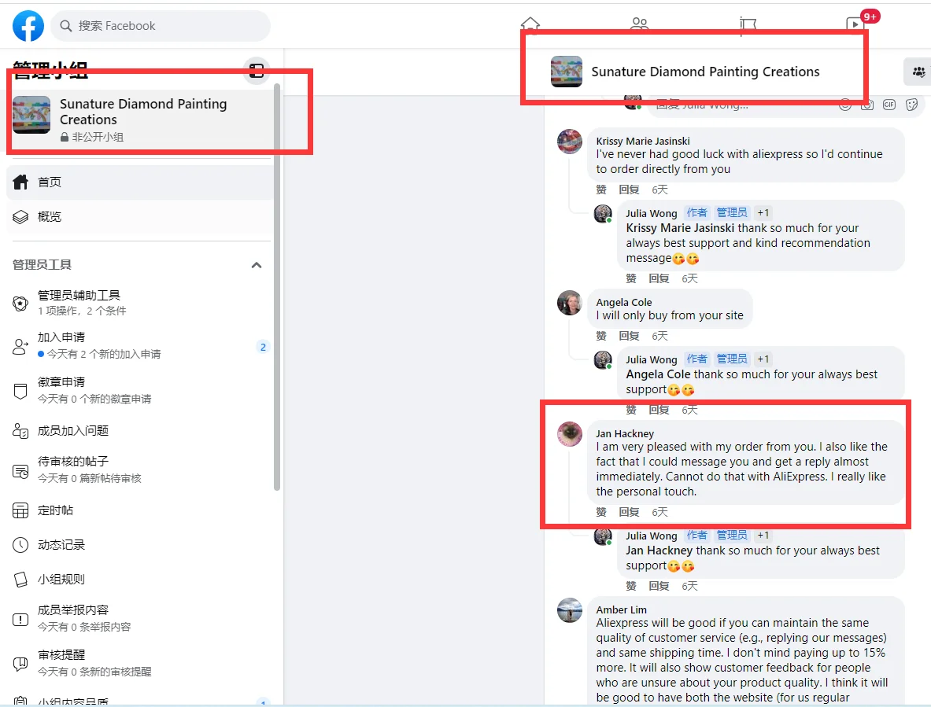Open 待审核的帖子 item

[x=142, y=469]
